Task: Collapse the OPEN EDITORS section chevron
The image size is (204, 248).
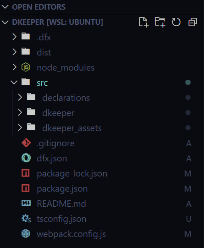Action: tap(5, 7)
